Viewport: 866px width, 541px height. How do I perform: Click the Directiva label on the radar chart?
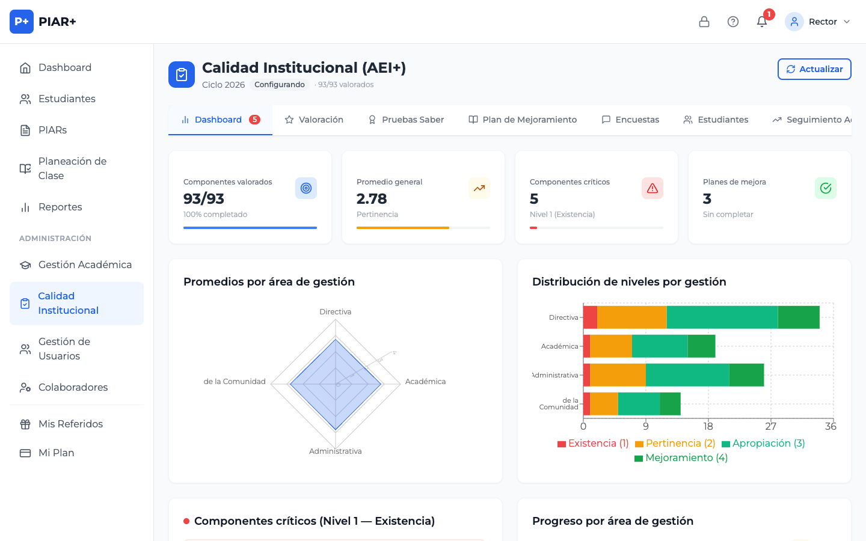pos(336,312)
